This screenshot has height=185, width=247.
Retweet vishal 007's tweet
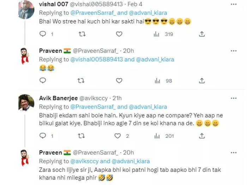81,34
